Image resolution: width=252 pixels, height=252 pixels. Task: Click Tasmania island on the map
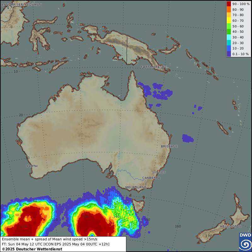[138, 205]
